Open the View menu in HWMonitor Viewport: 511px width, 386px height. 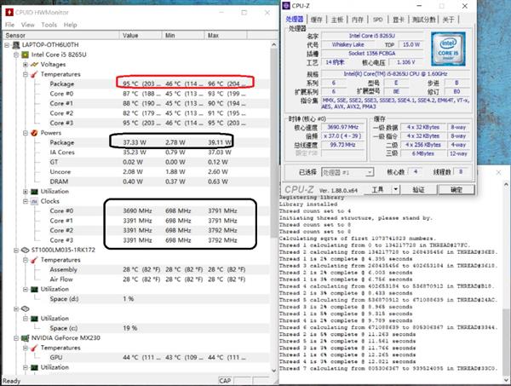[x=28, y=25]
